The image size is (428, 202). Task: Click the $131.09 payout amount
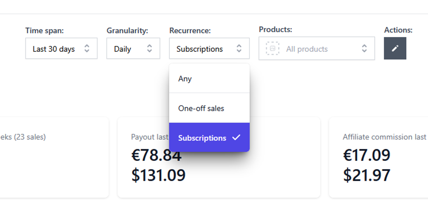[x=158, y=176]
